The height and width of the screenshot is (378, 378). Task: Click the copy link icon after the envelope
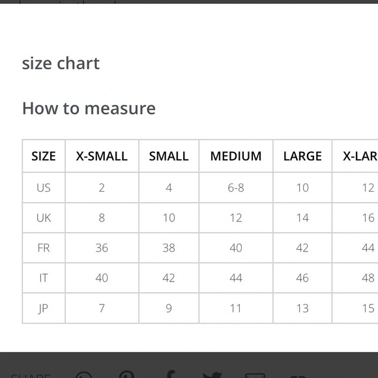298,376
